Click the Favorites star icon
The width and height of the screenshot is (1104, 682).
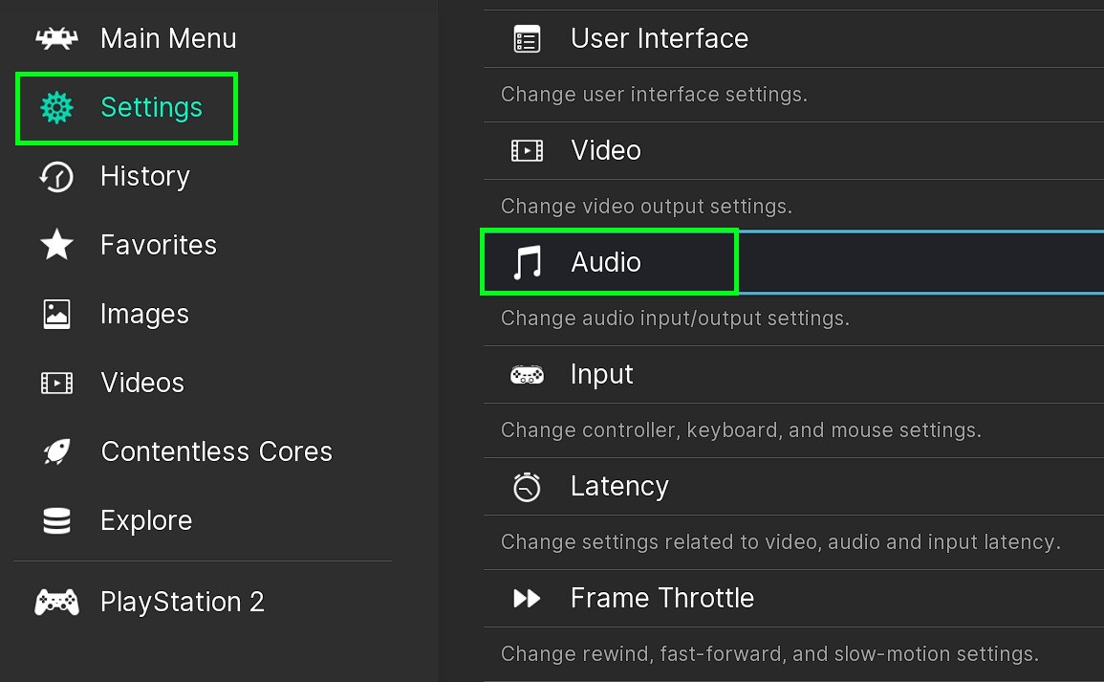tap(56, 245)
